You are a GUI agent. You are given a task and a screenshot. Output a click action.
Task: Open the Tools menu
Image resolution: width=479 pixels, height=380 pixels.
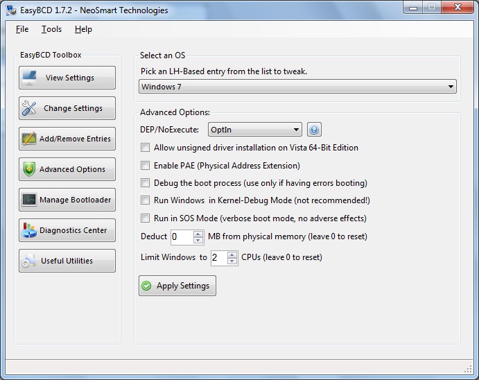[51, 29]
